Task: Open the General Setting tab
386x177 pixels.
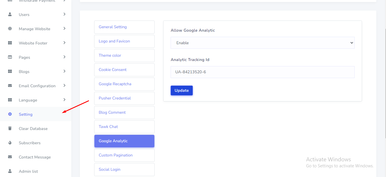Action: 124,27
